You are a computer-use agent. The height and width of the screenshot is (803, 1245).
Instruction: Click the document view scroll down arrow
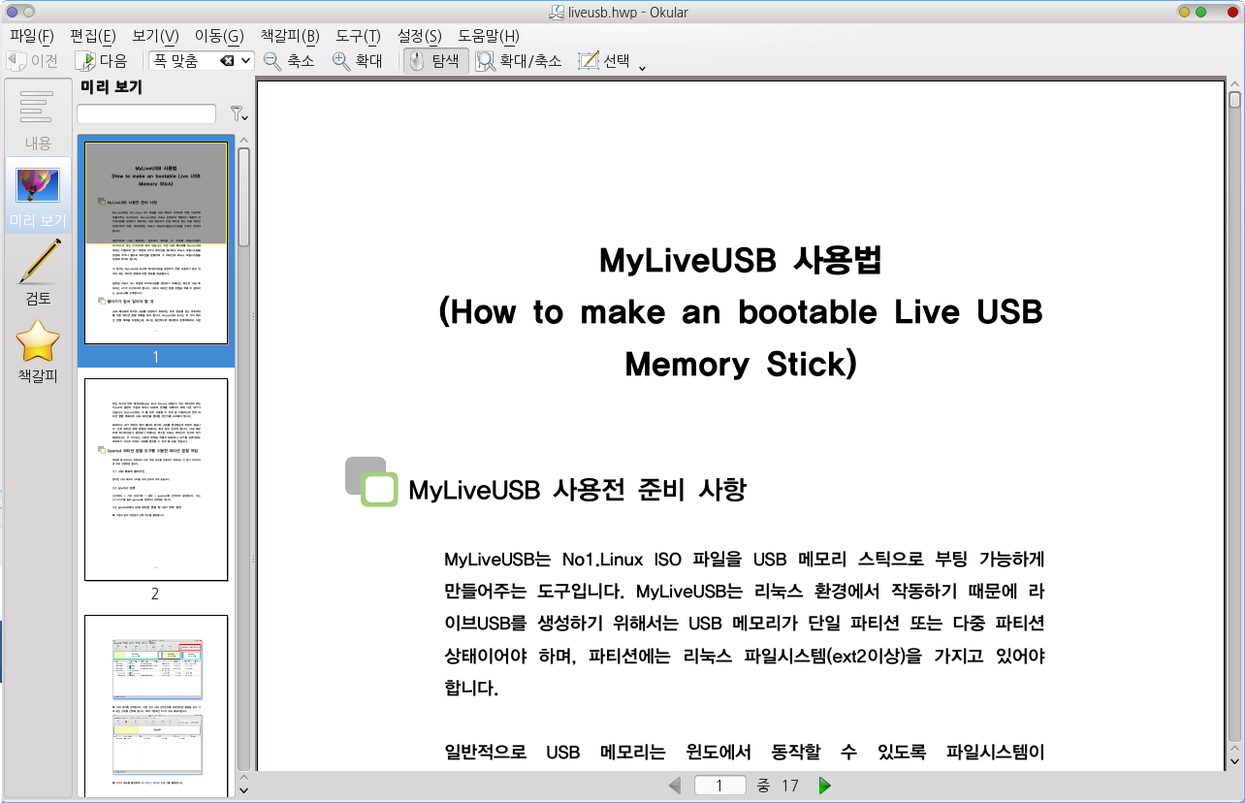click(1234, 764)
